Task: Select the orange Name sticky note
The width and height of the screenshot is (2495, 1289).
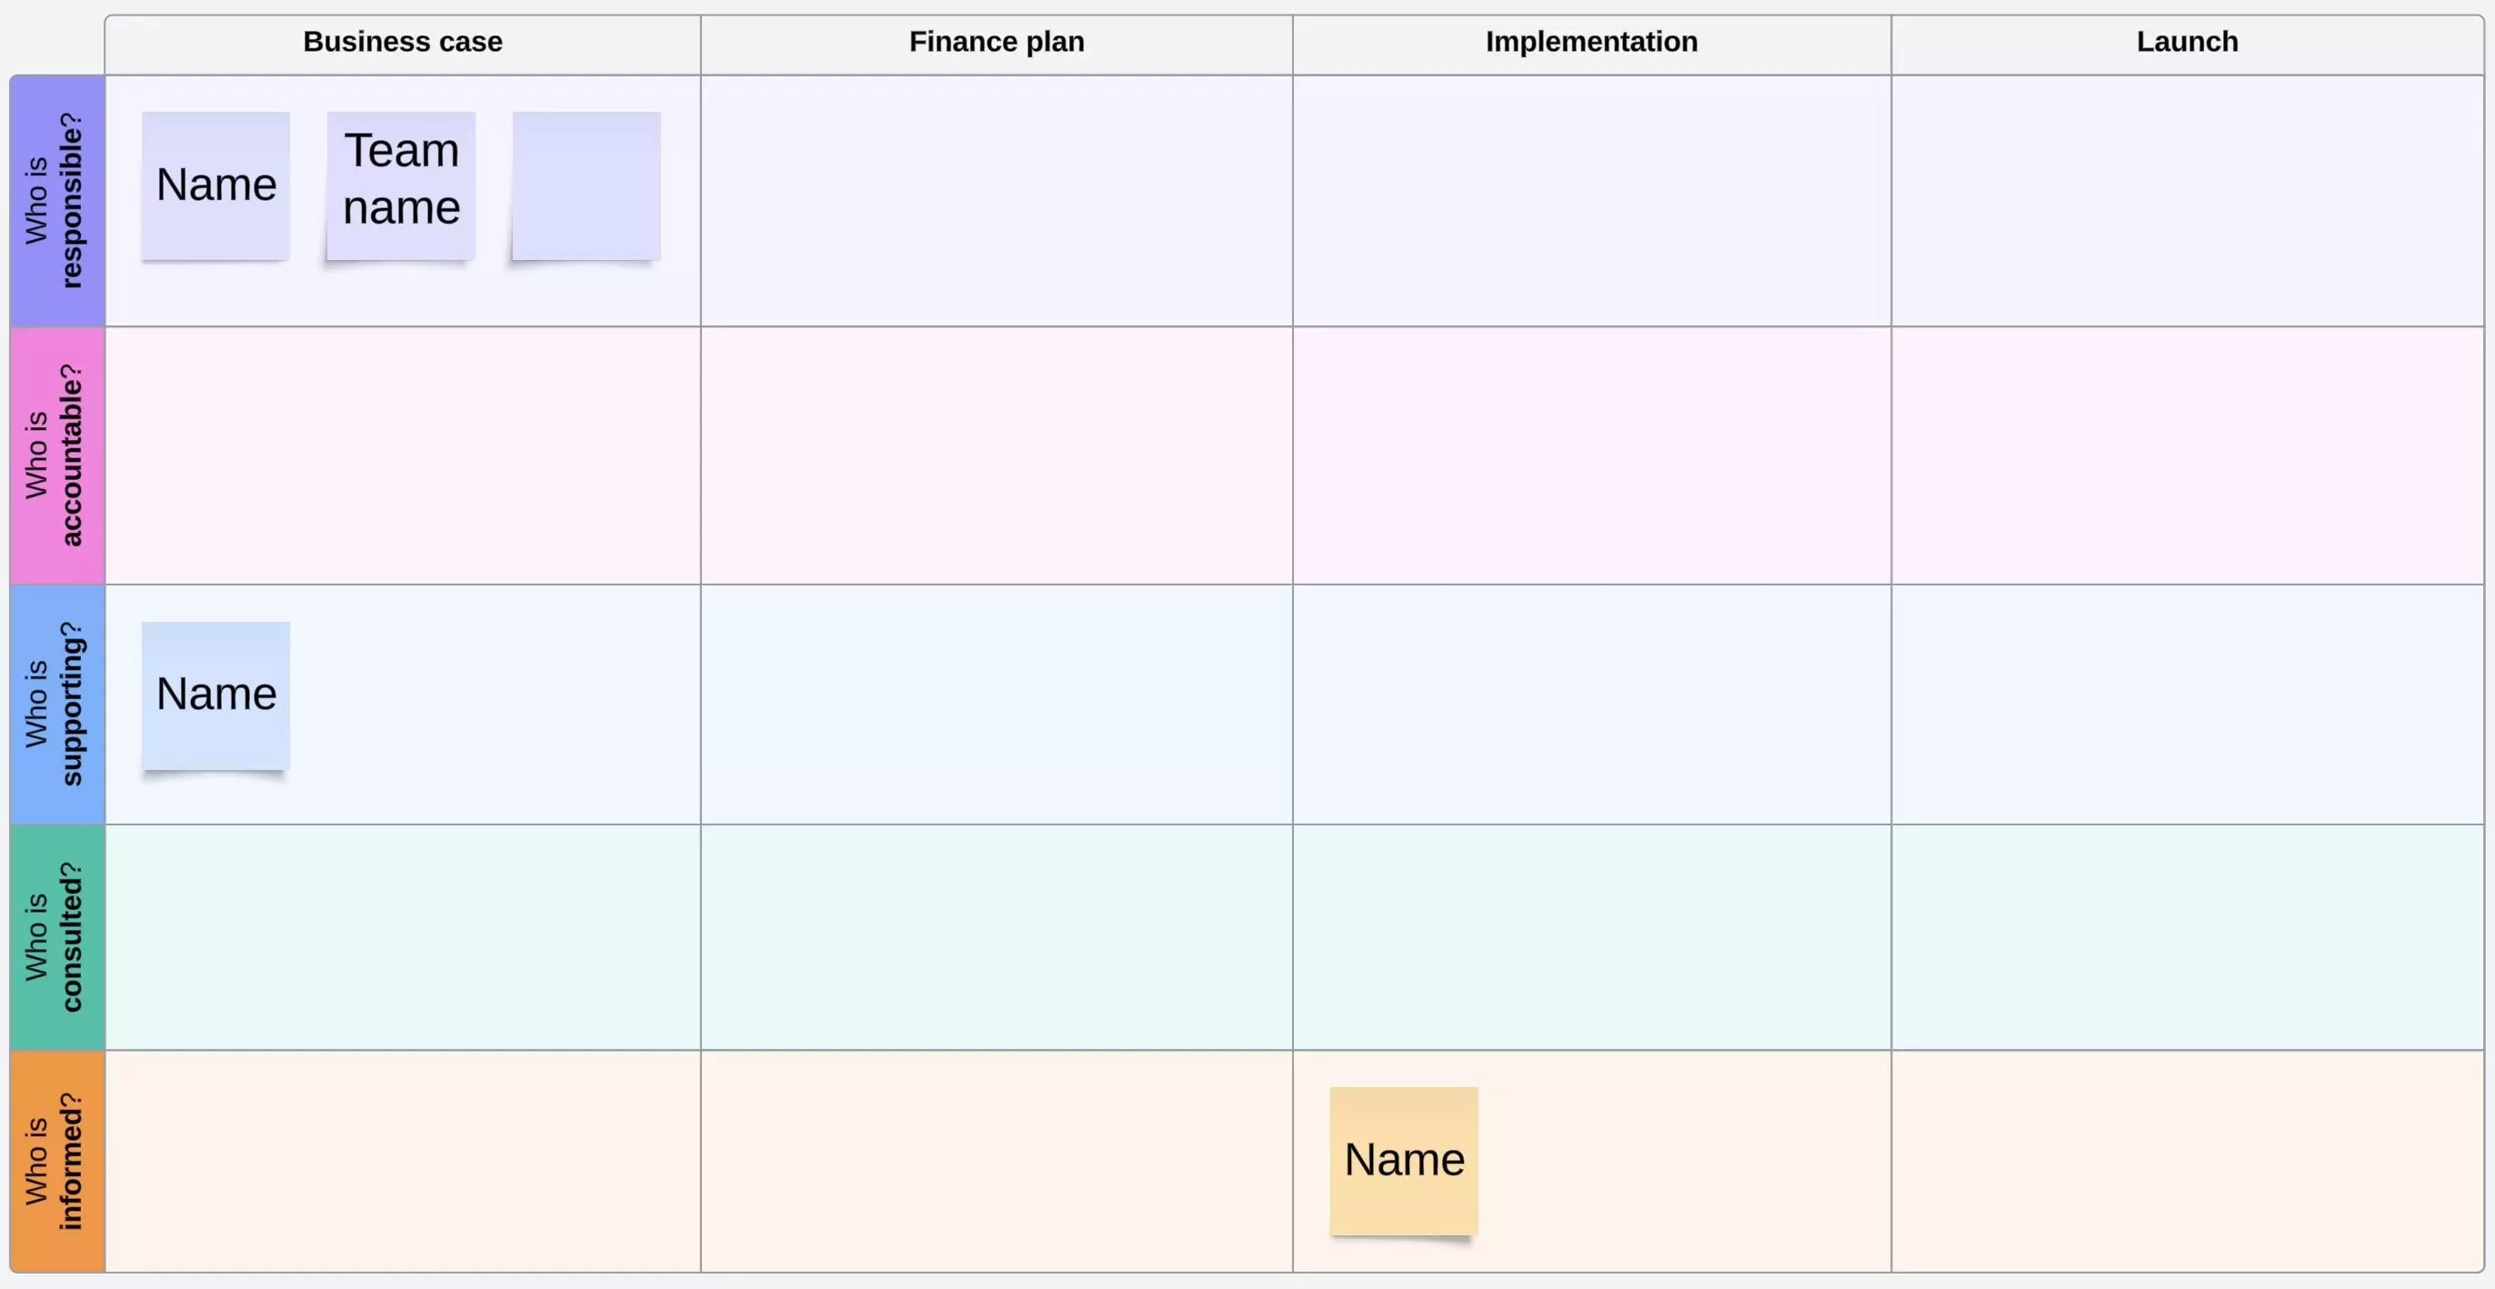Action: click(1404, 1160)
